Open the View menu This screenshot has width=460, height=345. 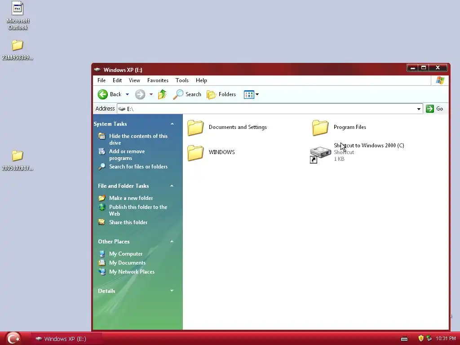(134, 80)
